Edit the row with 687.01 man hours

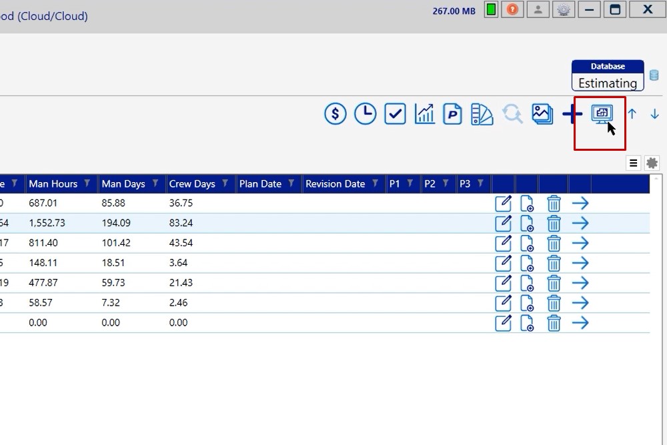pyautogui.click(x=503, y=203)
